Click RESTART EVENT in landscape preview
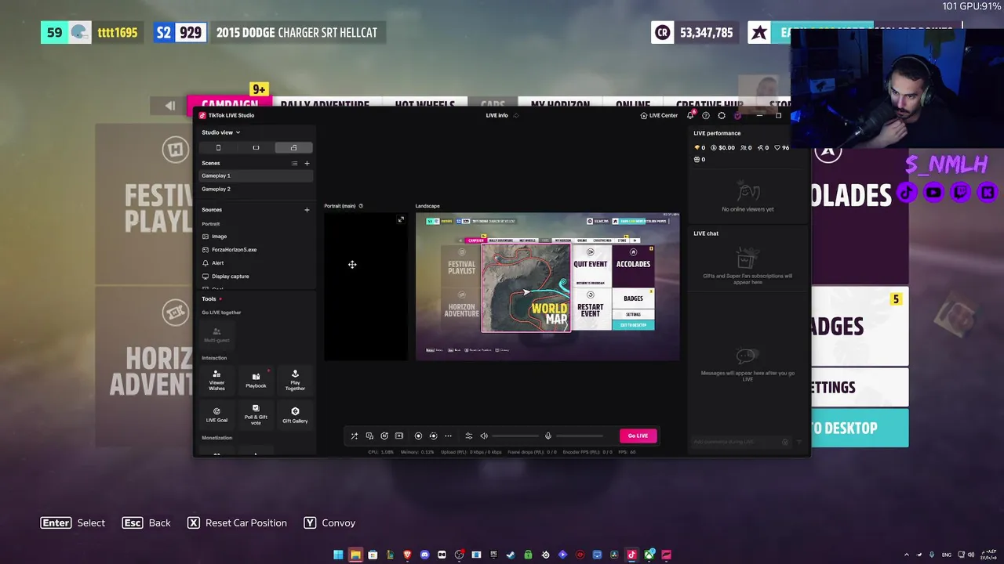Viewport: 1004px width, 564px height. (591, 309)
